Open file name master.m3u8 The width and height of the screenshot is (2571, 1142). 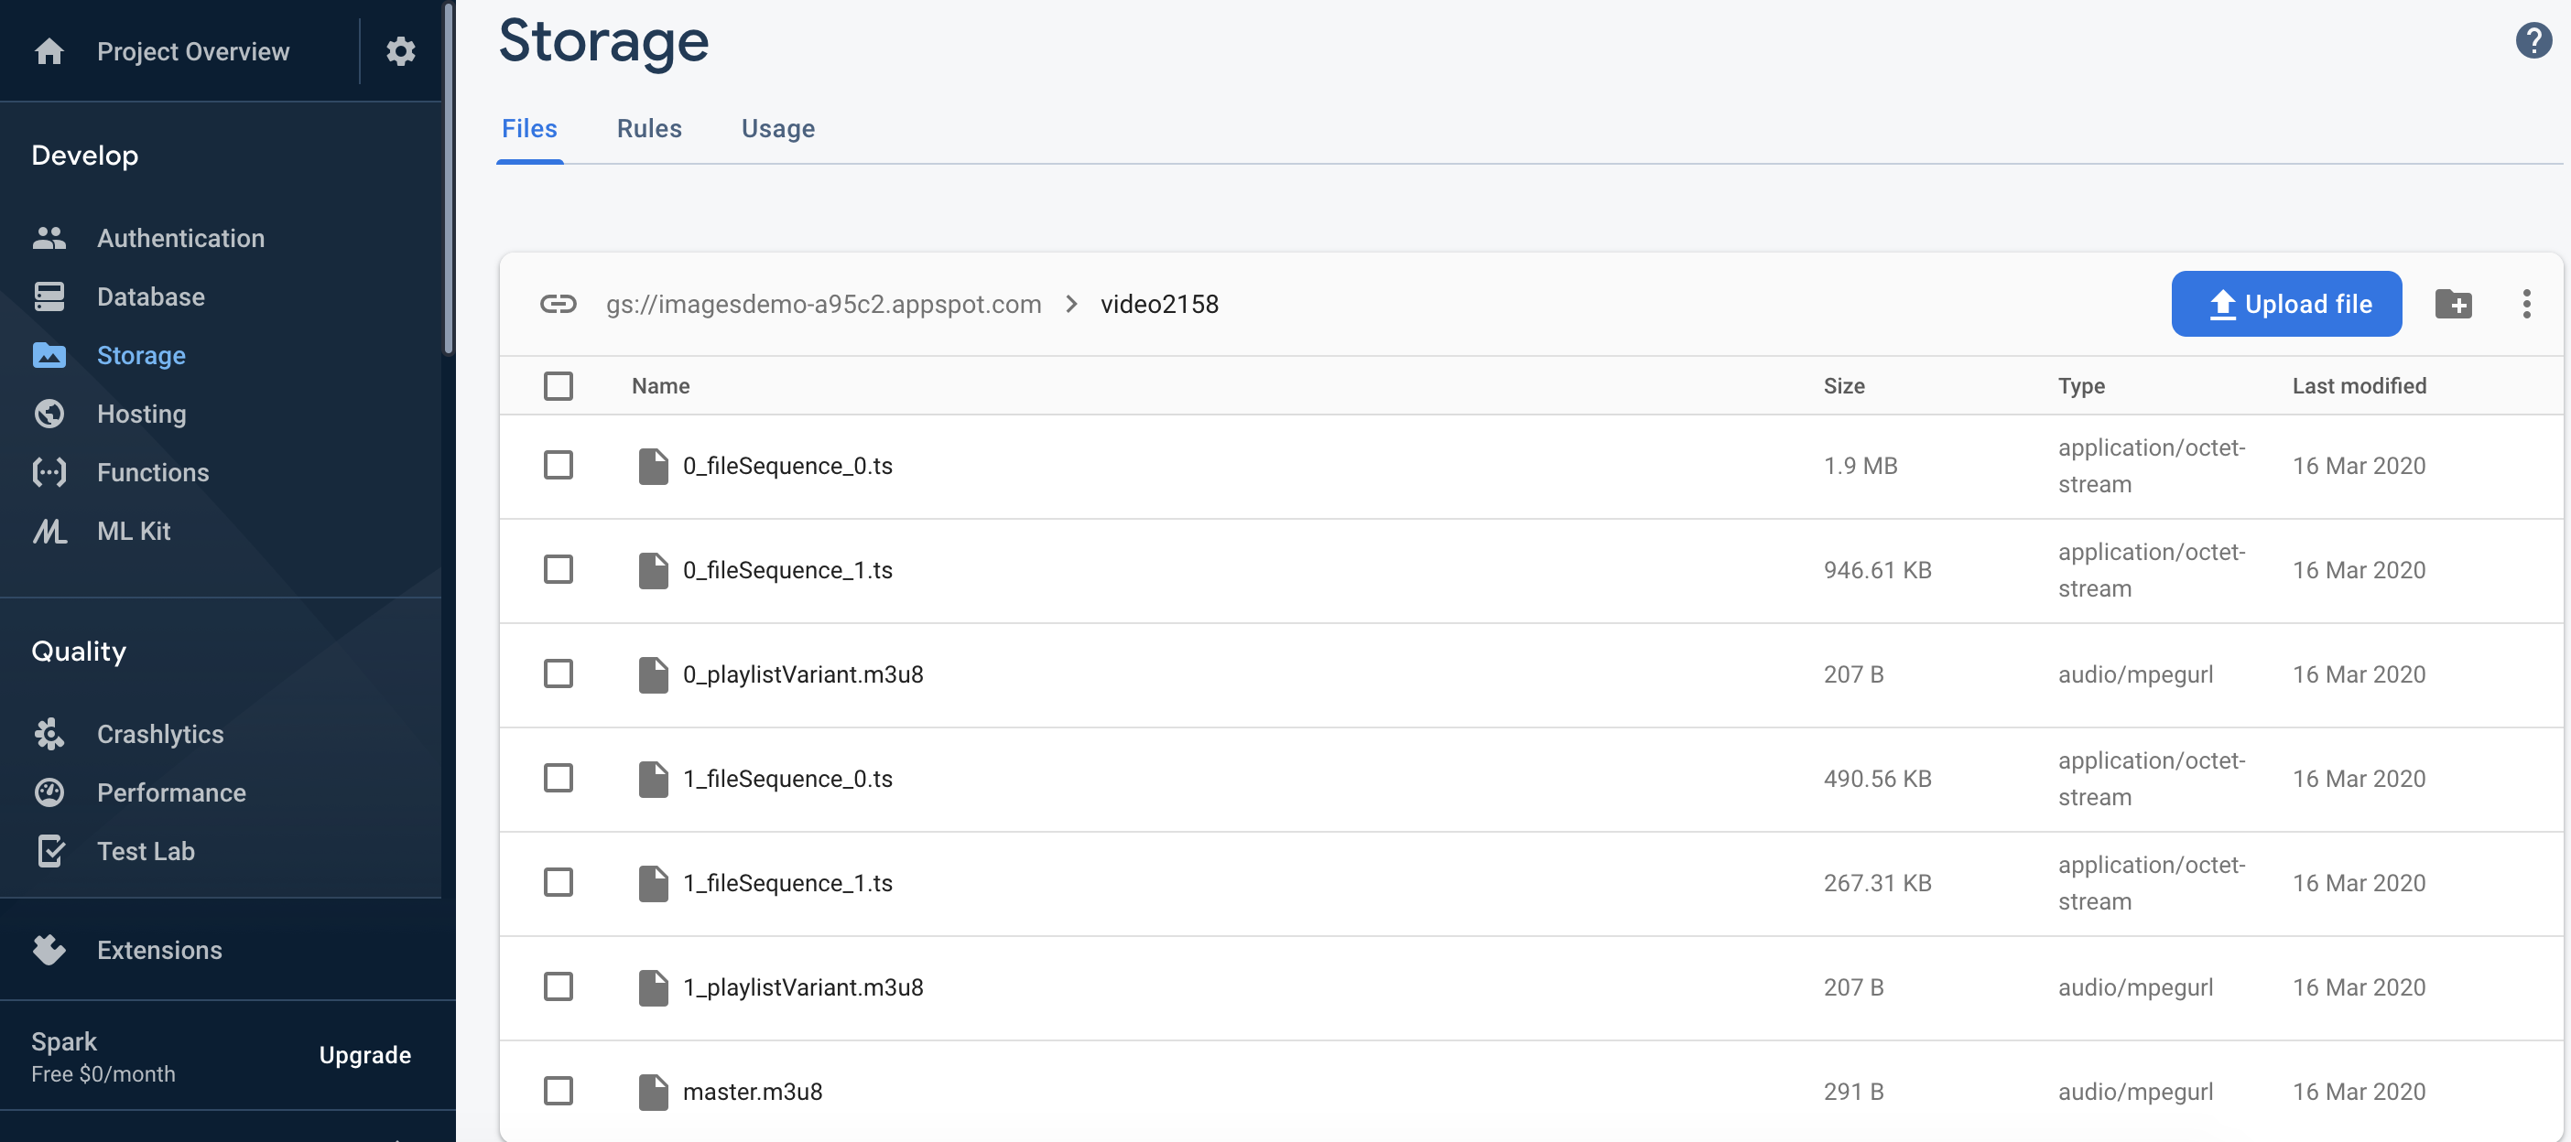tap(753, 1091)
